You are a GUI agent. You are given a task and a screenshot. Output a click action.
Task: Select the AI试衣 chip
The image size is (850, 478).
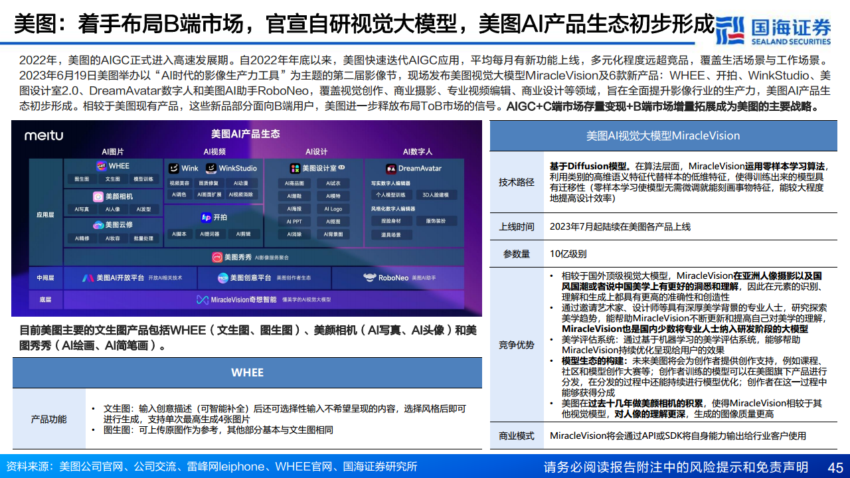(x=333, y=183)
